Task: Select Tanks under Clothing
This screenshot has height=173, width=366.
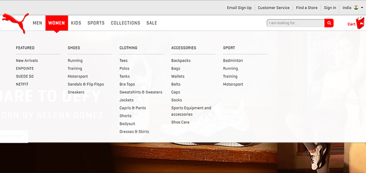Action: point(125,77)
